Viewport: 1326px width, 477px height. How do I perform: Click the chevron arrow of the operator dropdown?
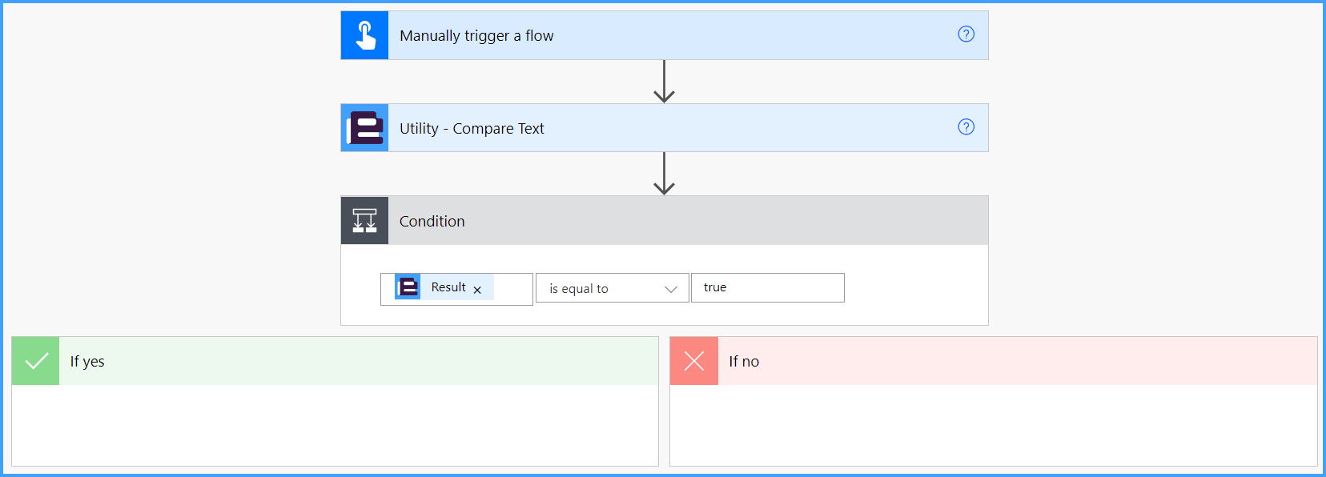671,289
